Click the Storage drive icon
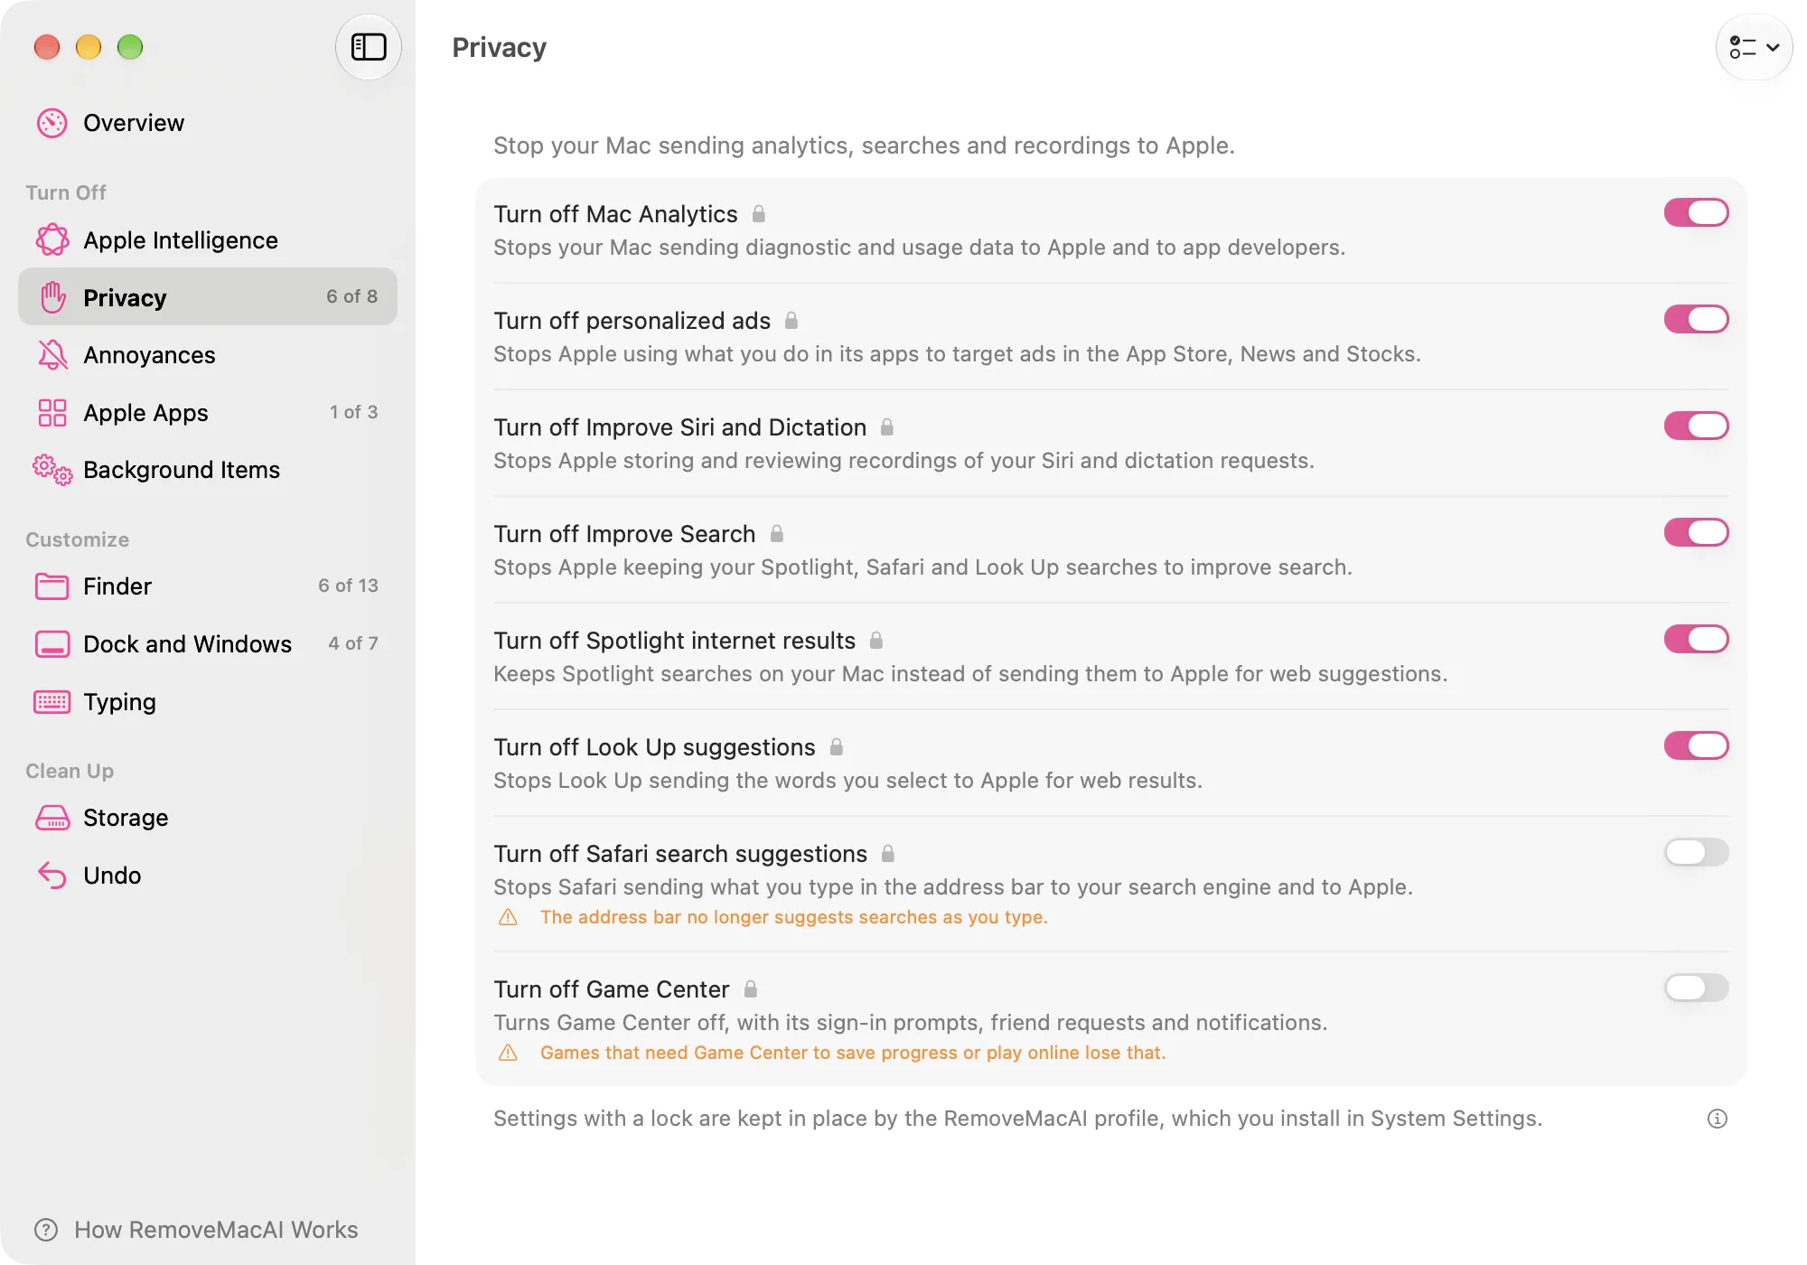 (52, 818)
